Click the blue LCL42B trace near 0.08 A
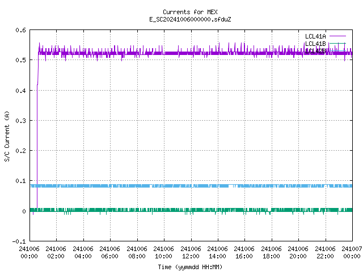Screen dimensions: 363x272 (x=191, y=186)
